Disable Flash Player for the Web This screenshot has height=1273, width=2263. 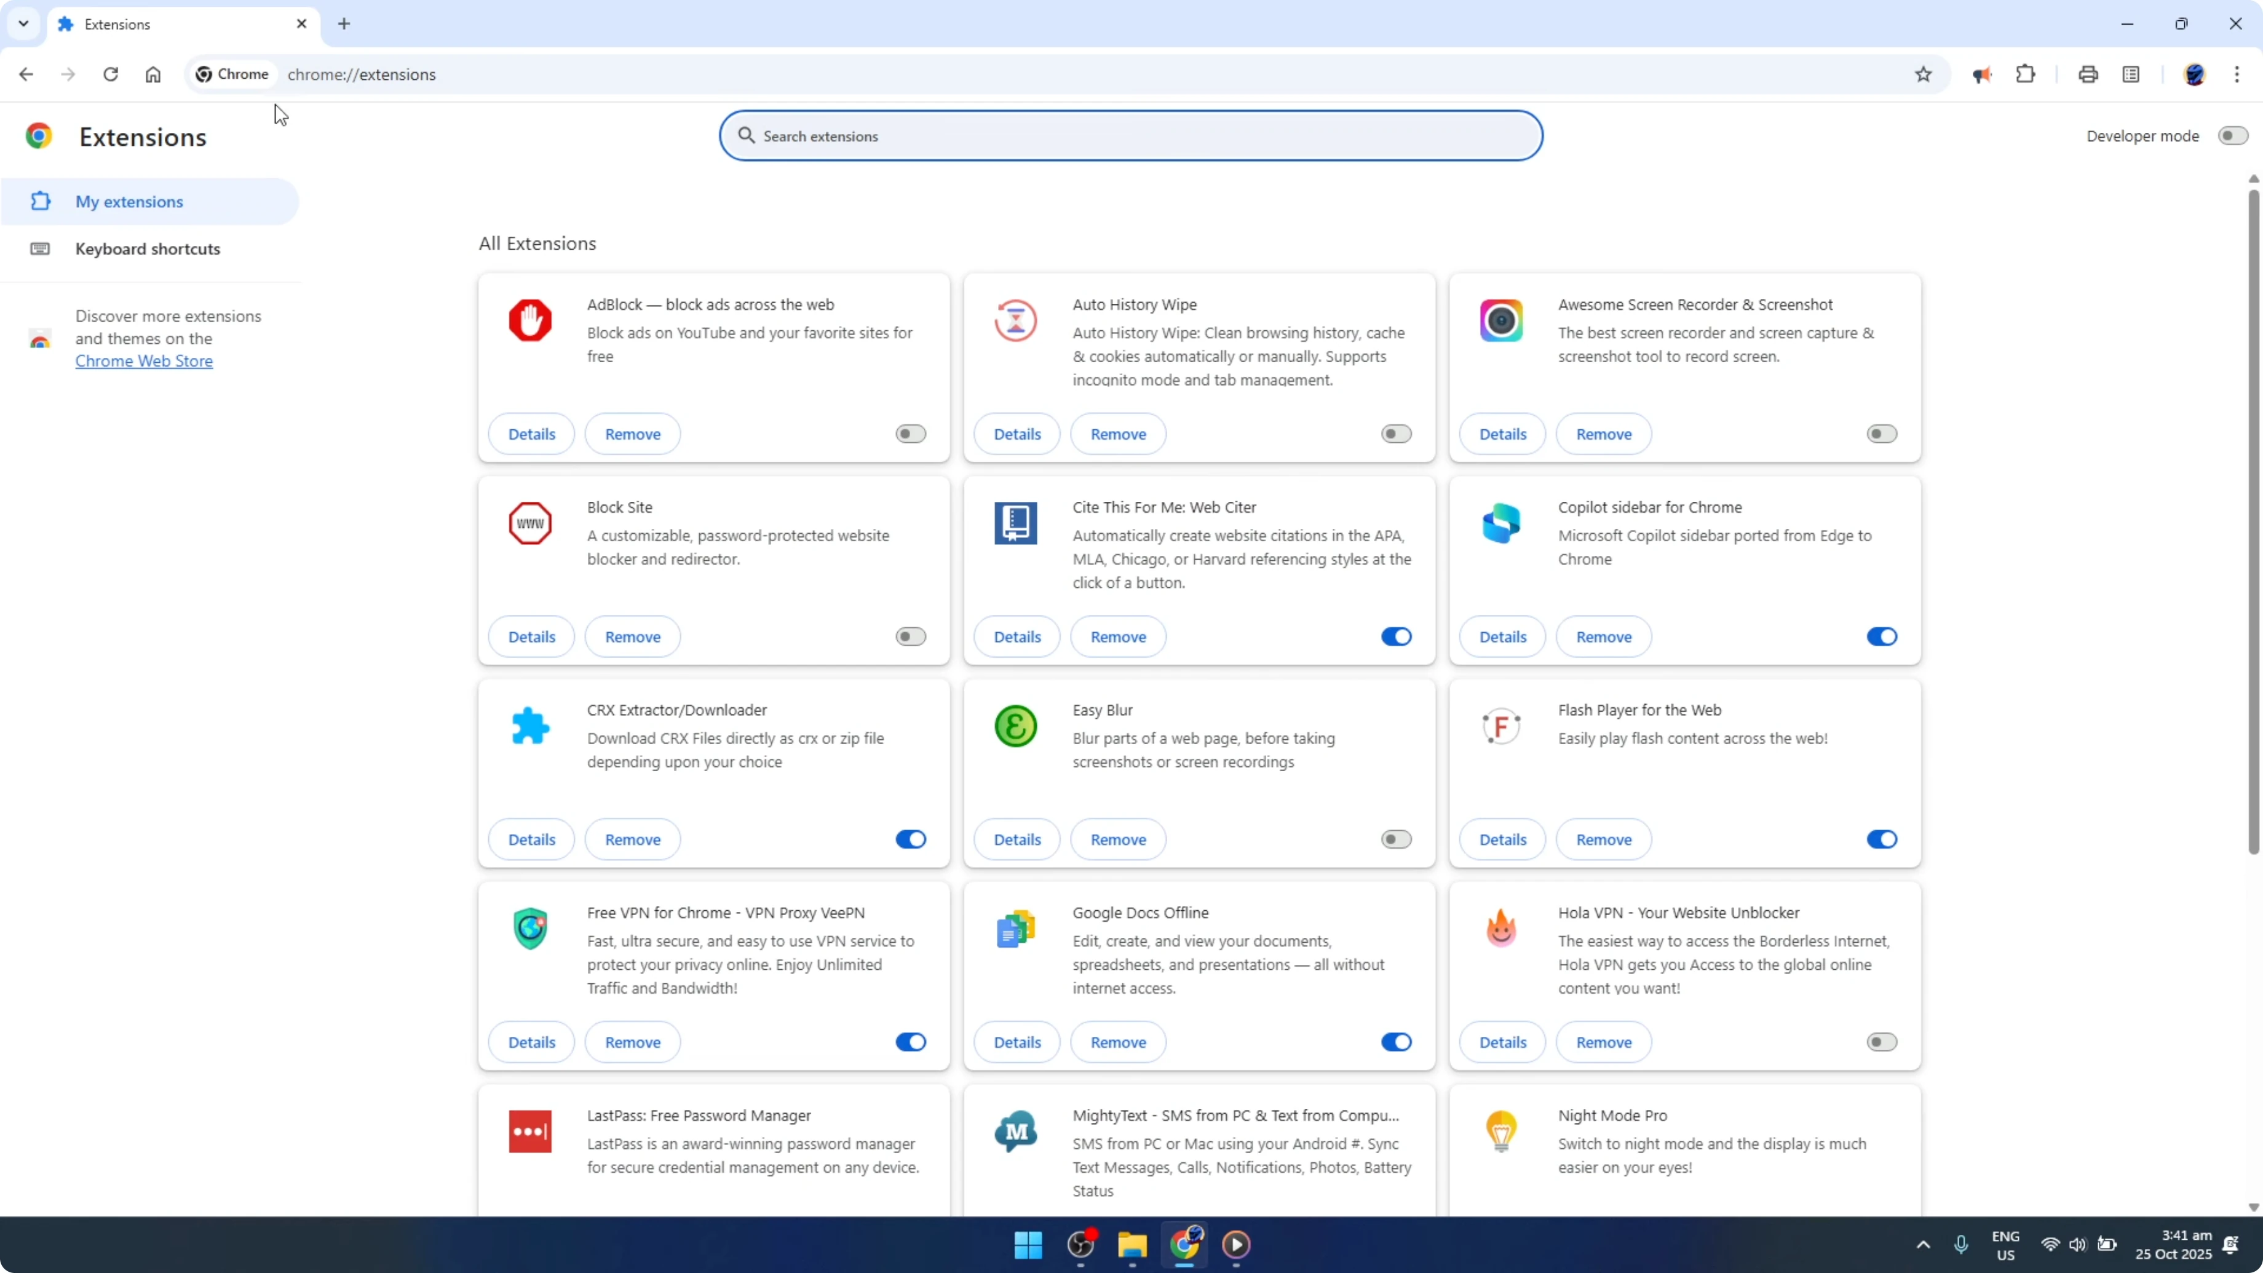1881,839
